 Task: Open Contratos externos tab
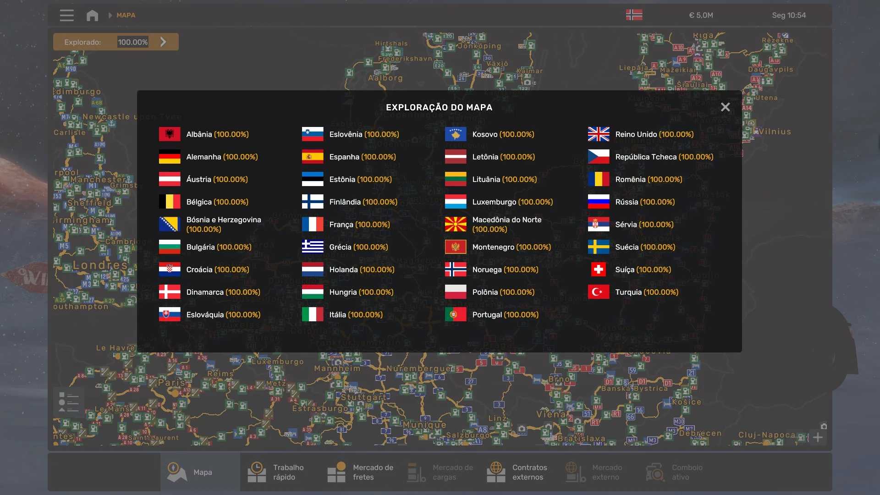(517, 472)
